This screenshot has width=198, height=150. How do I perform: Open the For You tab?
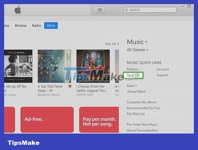pyautogui.click(x=7, y=25)
